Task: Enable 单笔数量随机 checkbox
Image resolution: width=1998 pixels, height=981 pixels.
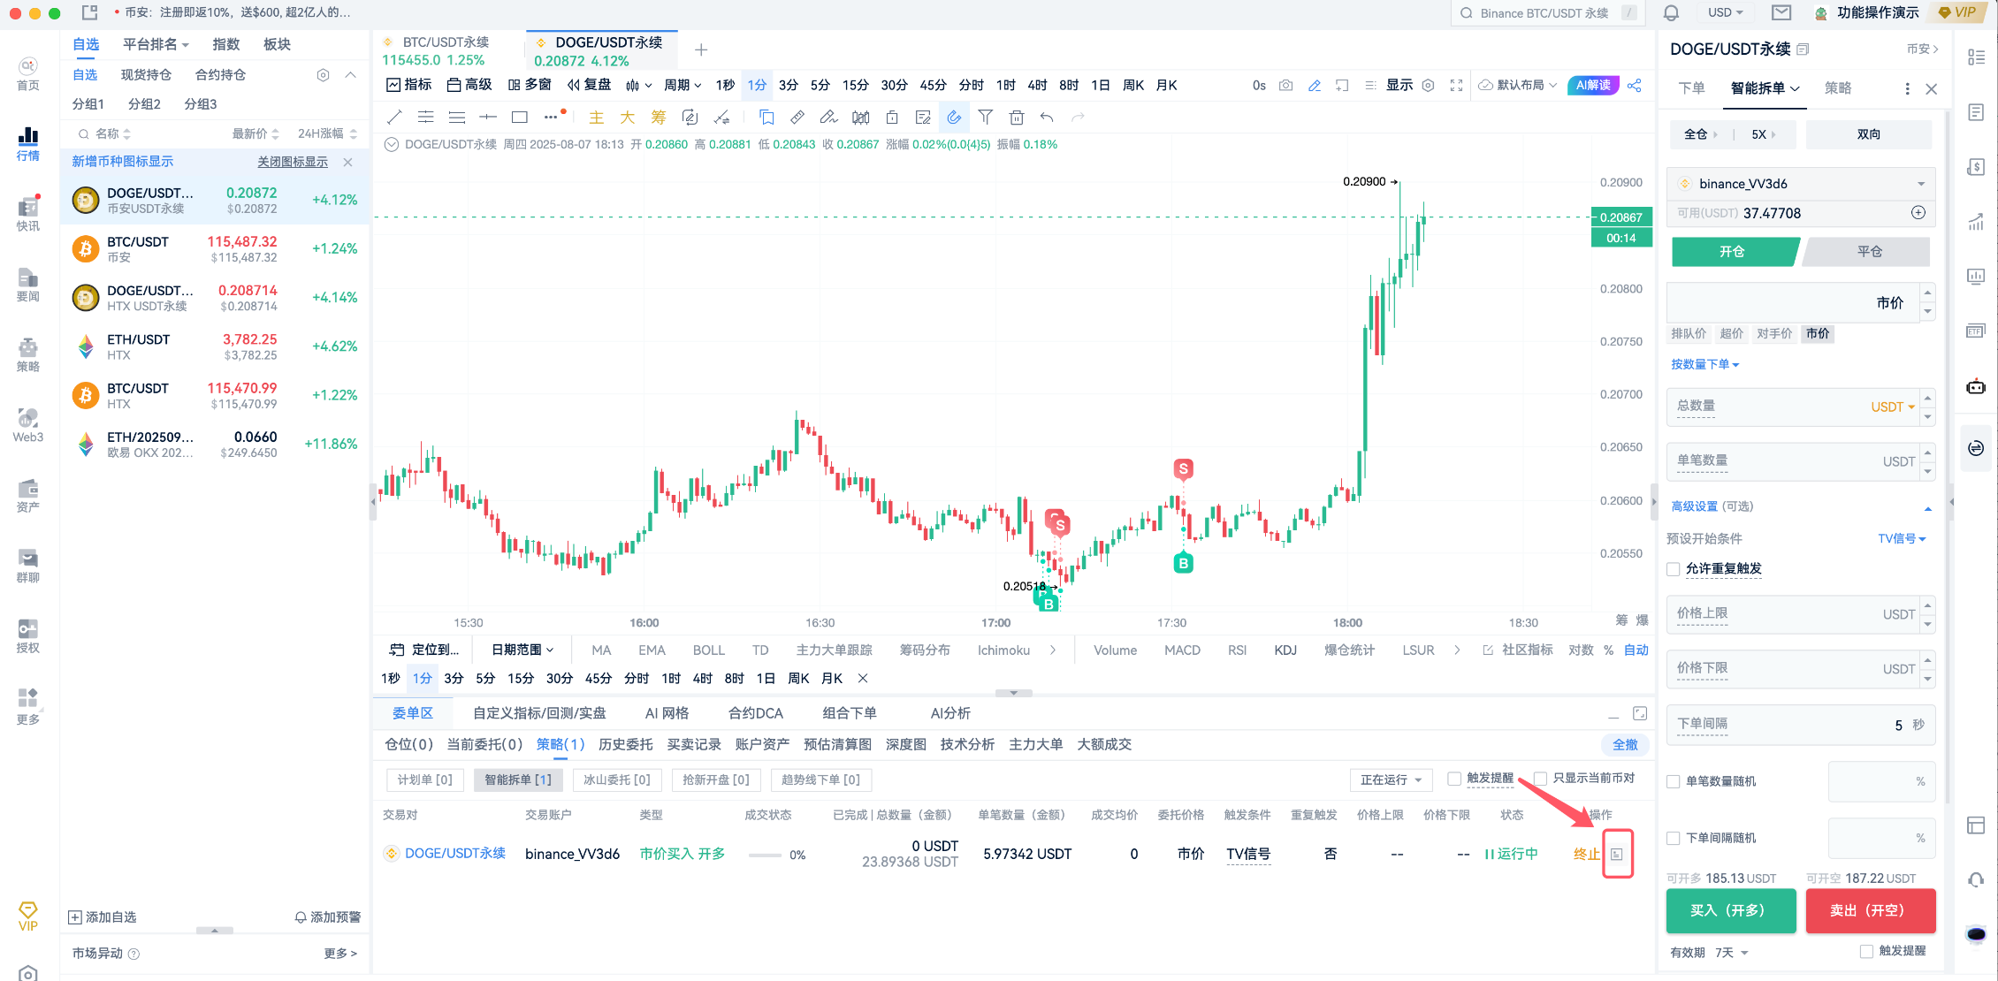Action: (1673, 781)
